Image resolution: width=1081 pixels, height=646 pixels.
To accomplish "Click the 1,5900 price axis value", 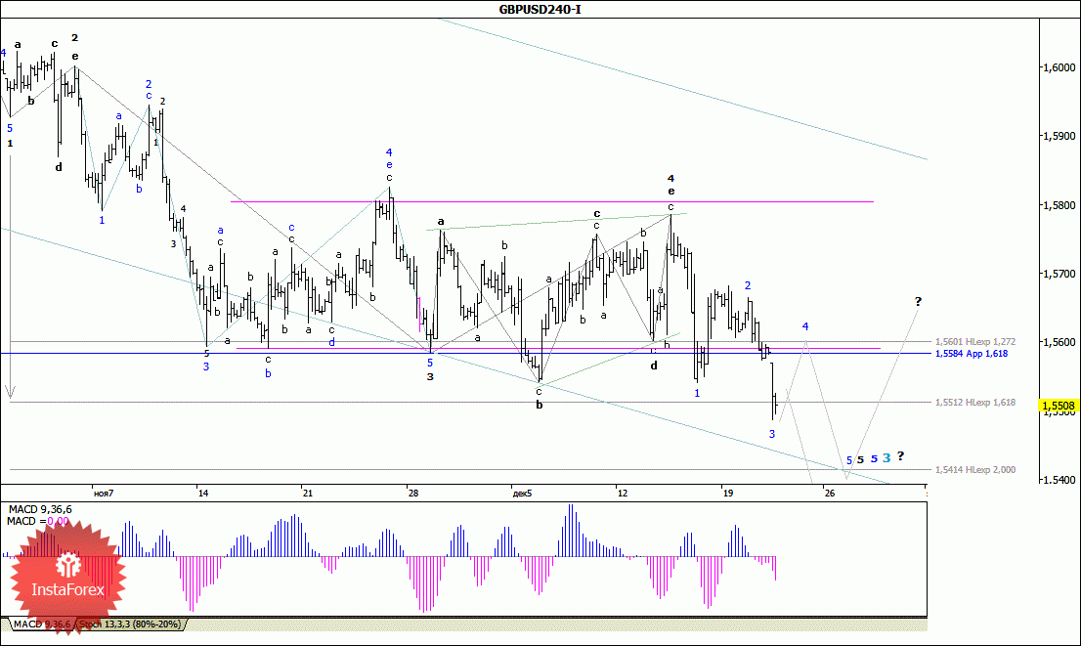I will [1059, 137].
